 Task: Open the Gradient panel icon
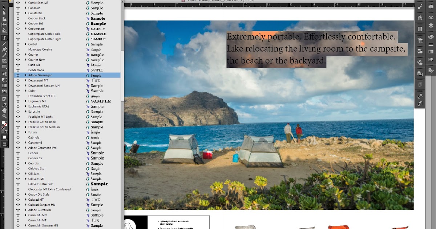[431, 52]
